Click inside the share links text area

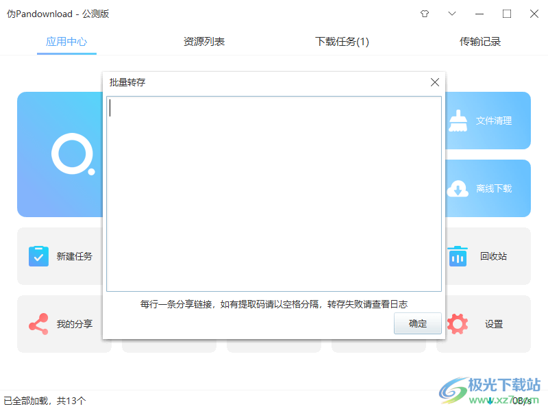(274, 194)
